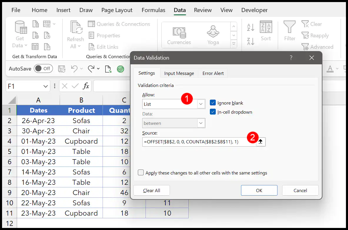
Task: Click the Save icon in quick access toolbar
Action: (x=62, y=69)
